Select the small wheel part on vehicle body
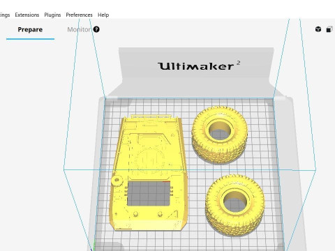This screenshot has width=335, height=251. 117,181
